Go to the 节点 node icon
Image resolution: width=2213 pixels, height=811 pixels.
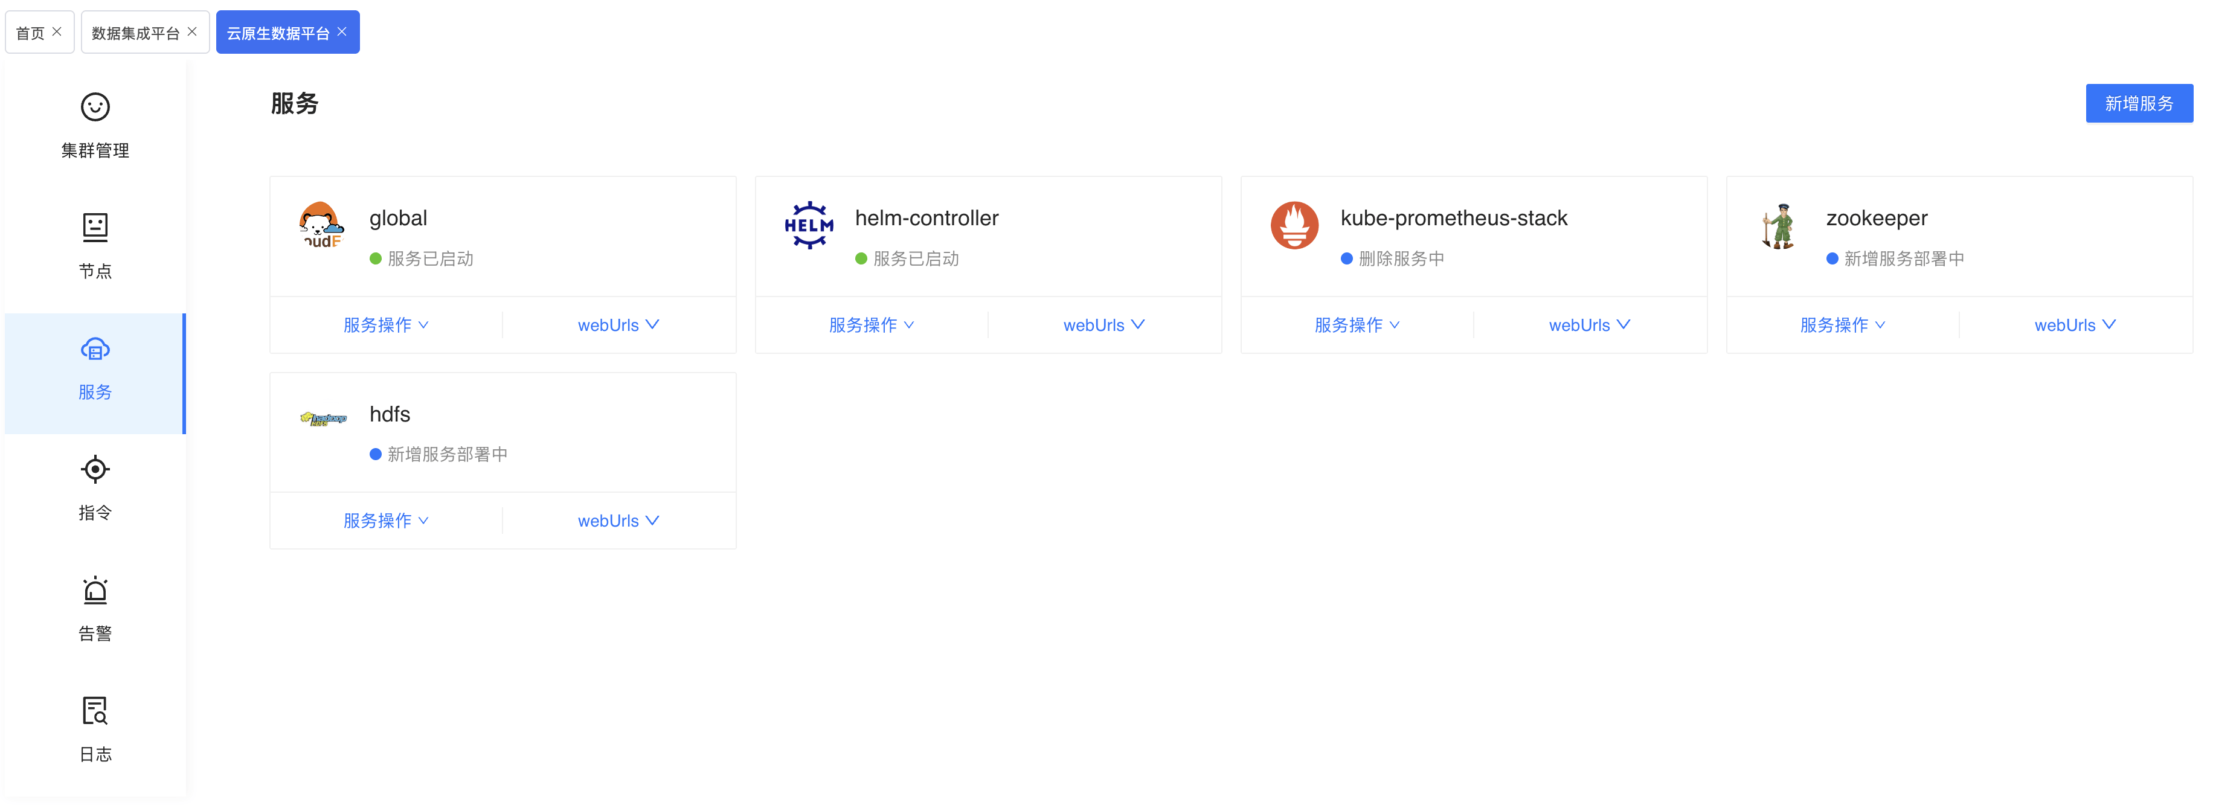tap(95, 228)
